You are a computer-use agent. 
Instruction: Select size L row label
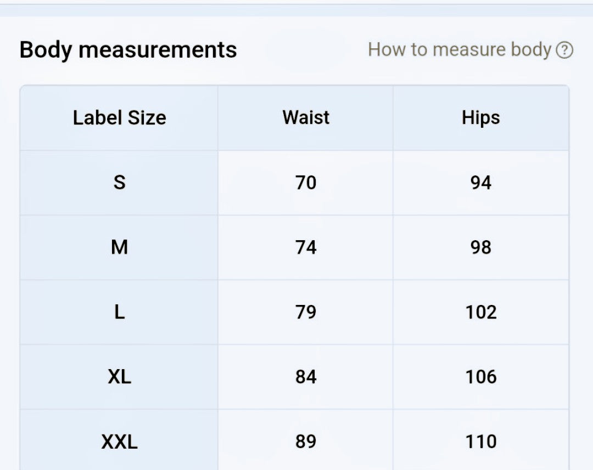coord(119,312)
